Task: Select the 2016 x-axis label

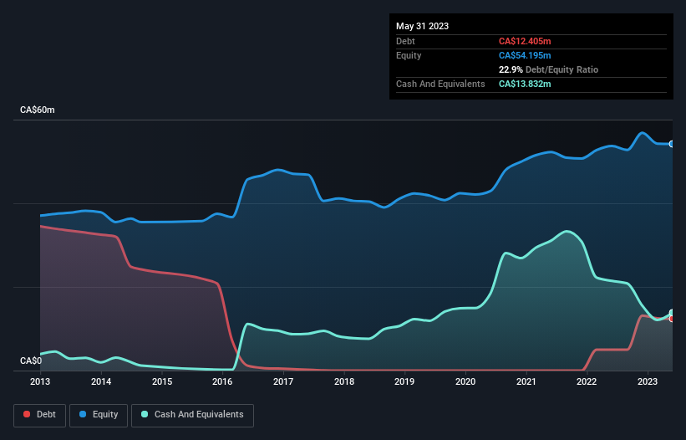Action: (x=222, y=381)
